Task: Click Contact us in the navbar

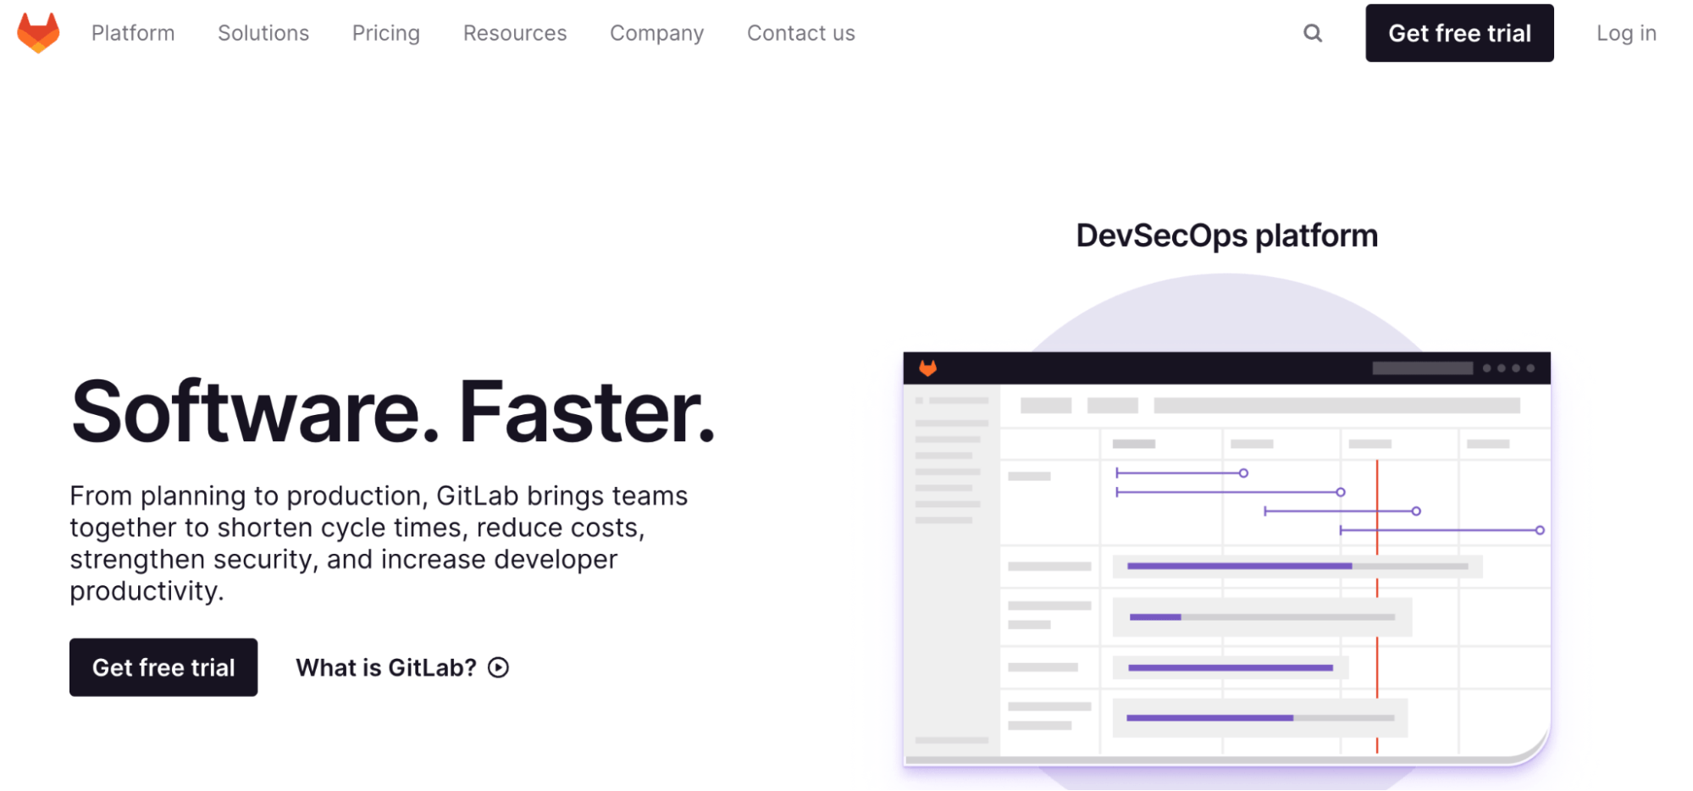Action: pyautogui.click(x=799, y=33)
